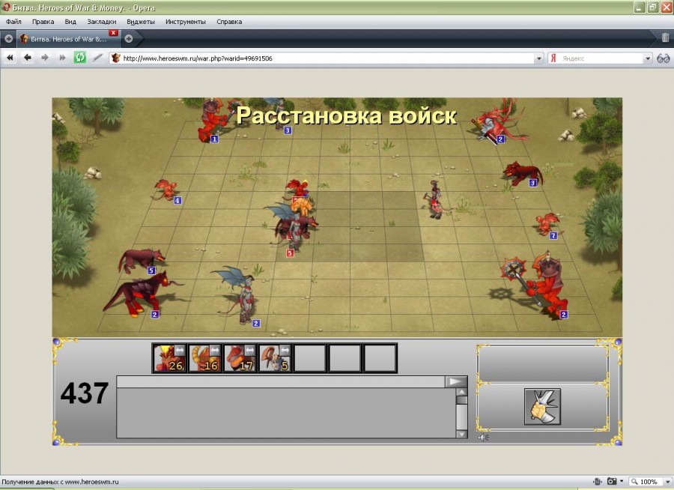Select the troop slot with 17 units

240,358
